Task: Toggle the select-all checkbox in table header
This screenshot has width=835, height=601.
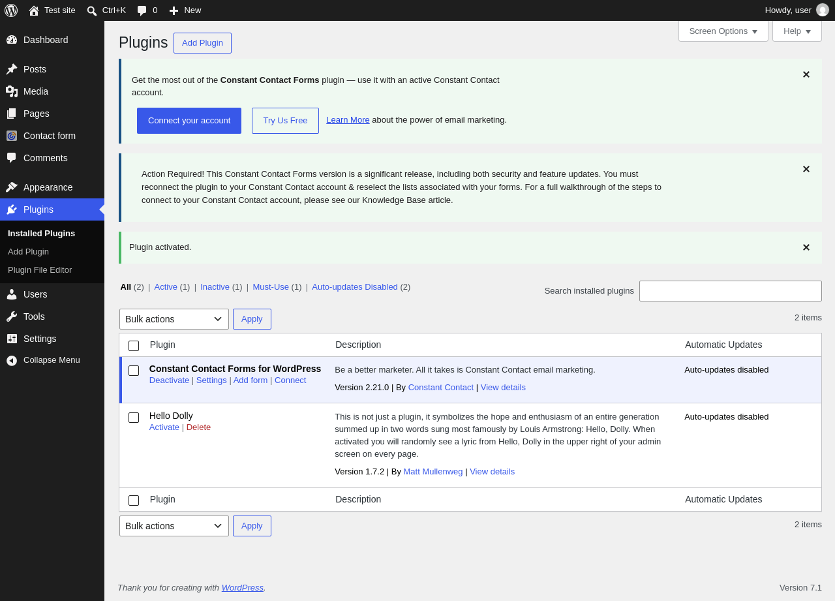Action: [134, 346]
